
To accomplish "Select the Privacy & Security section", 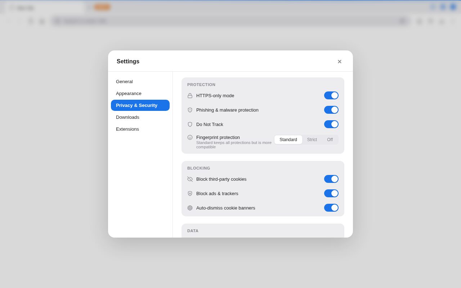I will (x=140, y=105).
